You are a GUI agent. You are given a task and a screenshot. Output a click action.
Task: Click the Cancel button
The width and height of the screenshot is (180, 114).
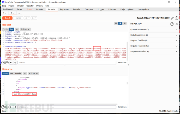(18, 18)
